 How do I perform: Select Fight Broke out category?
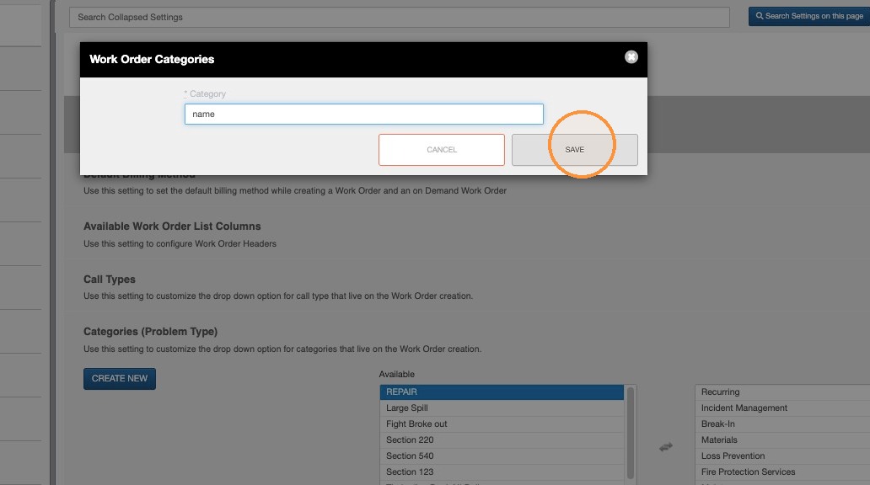(502, 424)
